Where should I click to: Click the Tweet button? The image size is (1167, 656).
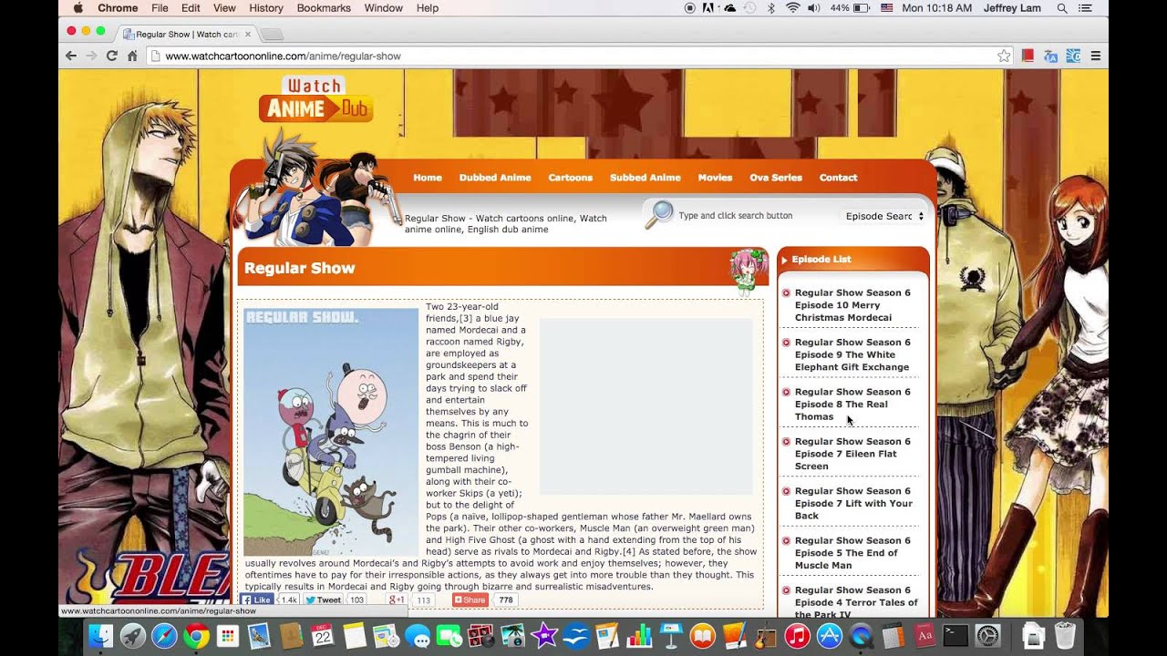click(323, 600)
